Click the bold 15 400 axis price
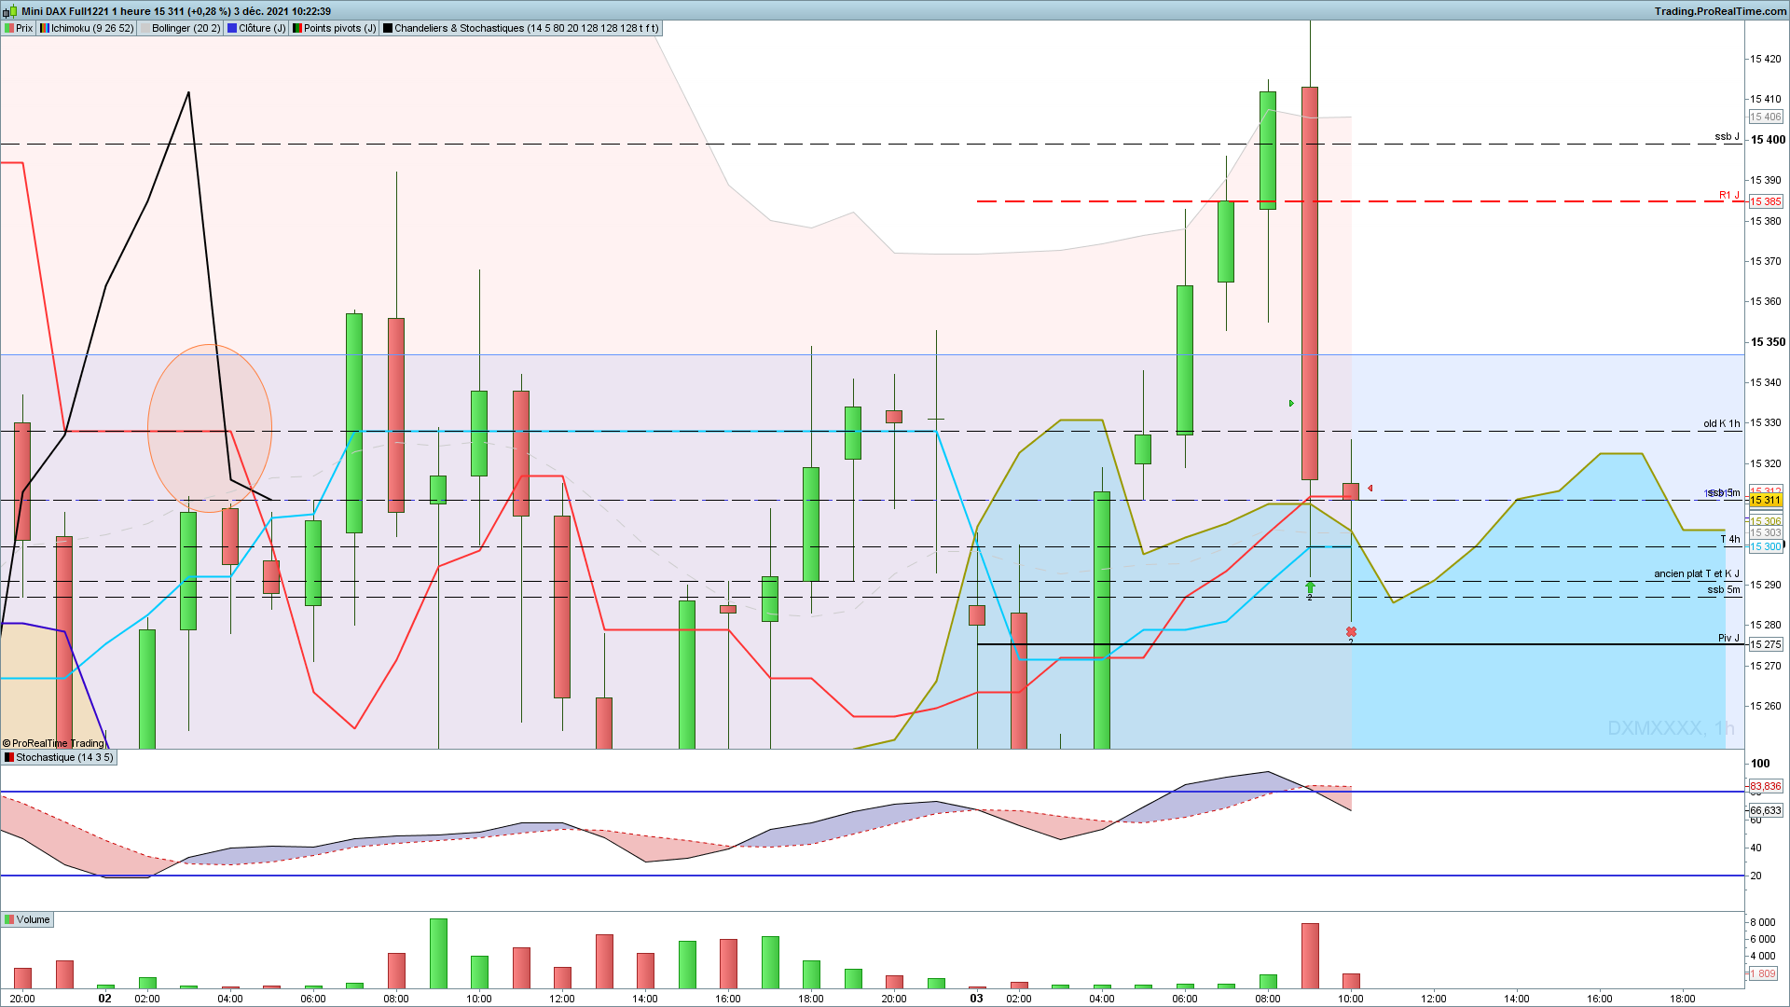 pyautogui.click(x=1768, y=140)
